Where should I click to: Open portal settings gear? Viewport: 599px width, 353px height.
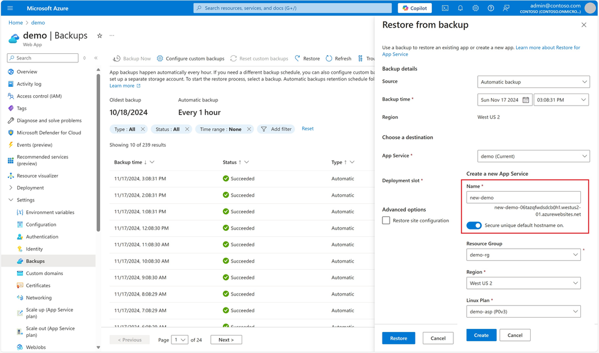[475, 8]
